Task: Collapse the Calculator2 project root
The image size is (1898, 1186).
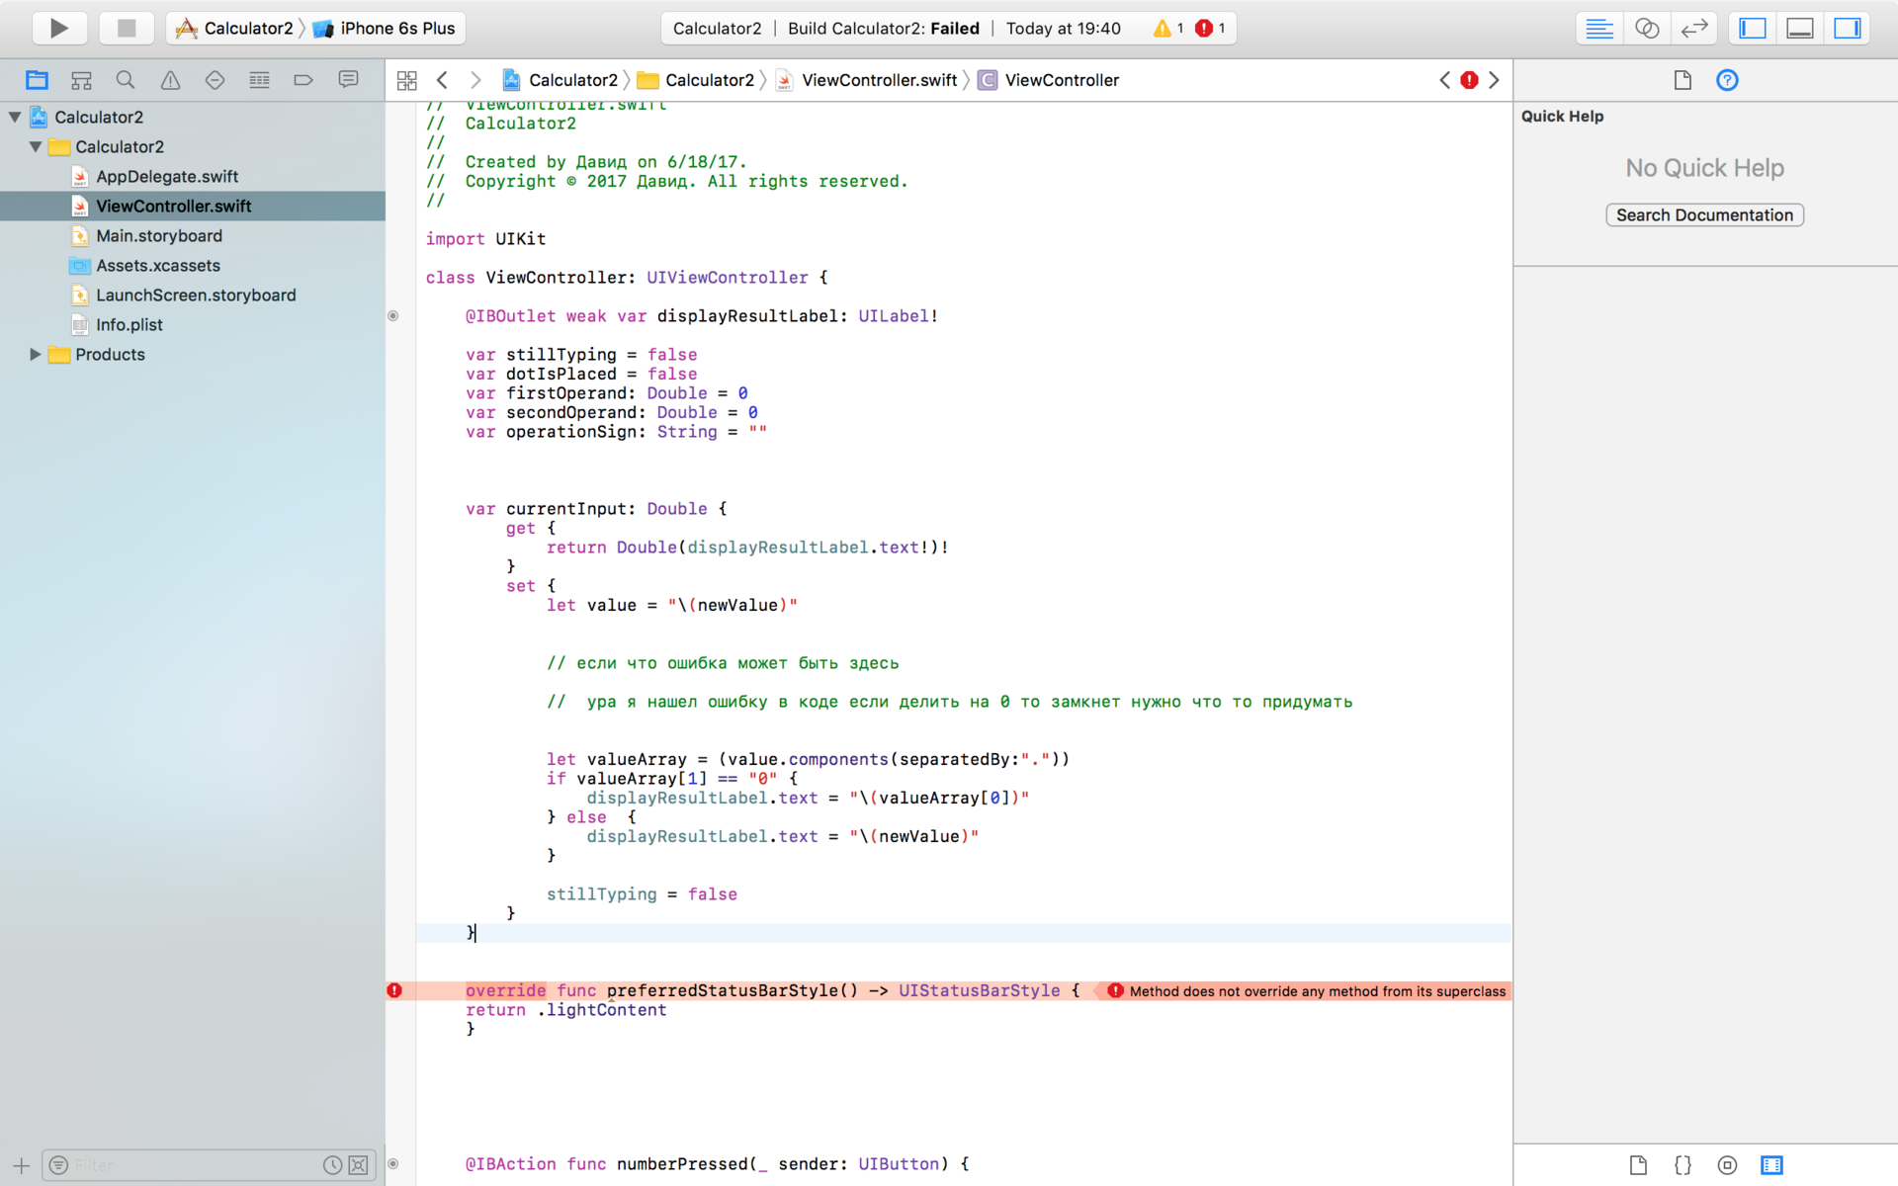Action: (15, 117)
